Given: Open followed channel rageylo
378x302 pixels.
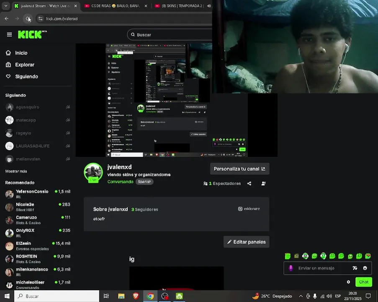Looking at the screenshot, I should [x=38, y=133].
